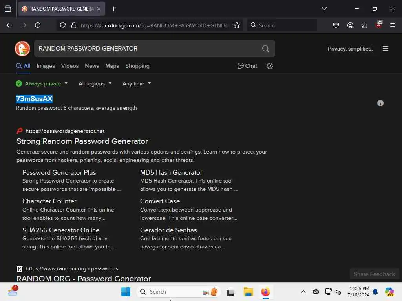This screenshot has height=301, width=402.
Task: Click the Share Feedback button
Action: point(374,274)
